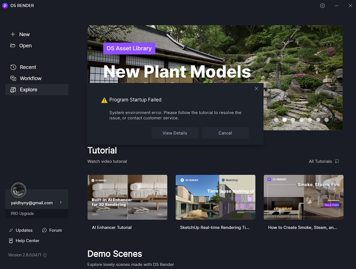Click the AI Enhancer Tutorial title
Image resolution: width=356 pixels, height=269 pixels.
click(x=112, y=227)
